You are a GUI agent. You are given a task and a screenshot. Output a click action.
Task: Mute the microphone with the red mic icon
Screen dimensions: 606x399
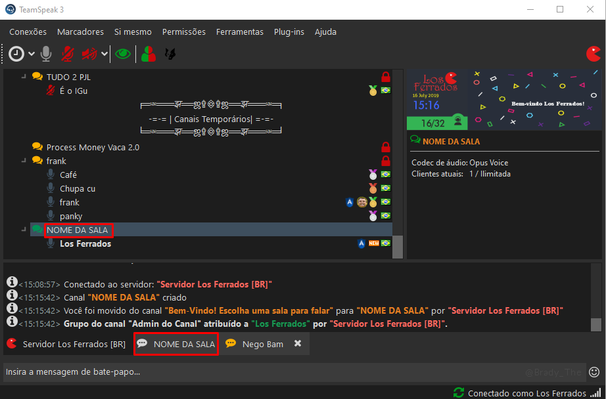[68, 54]
